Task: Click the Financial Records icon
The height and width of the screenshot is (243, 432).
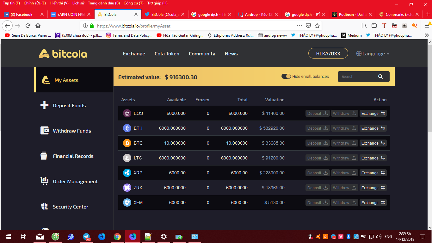Action: tap(44, 156)
